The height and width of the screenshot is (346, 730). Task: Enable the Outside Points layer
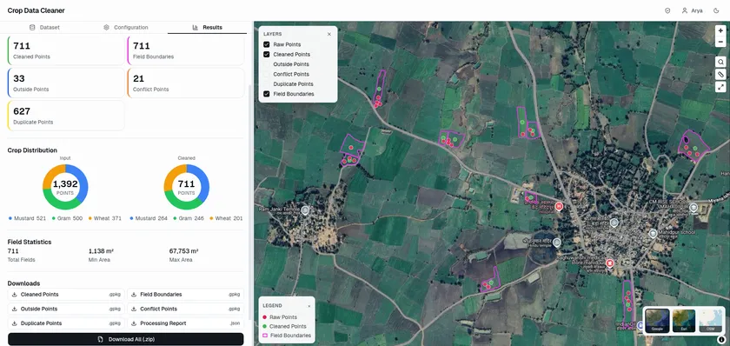point(266,64)
